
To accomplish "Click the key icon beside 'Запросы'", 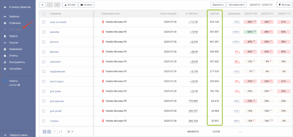I will (x=5, y=17).
